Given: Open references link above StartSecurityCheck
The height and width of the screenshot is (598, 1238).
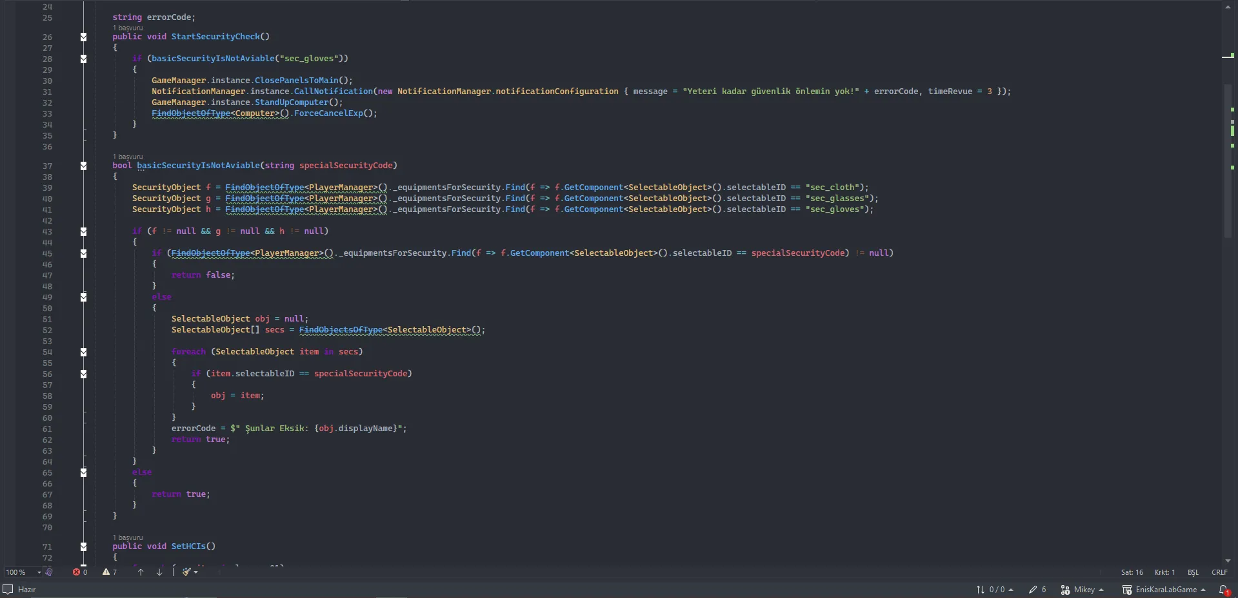Looking at the screenshot, I should pos(128,28).
